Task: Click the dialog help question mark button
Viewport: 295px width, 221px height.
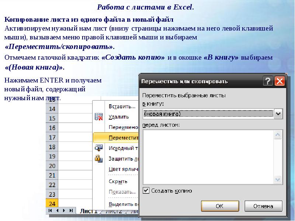Action: click(268, 81)
